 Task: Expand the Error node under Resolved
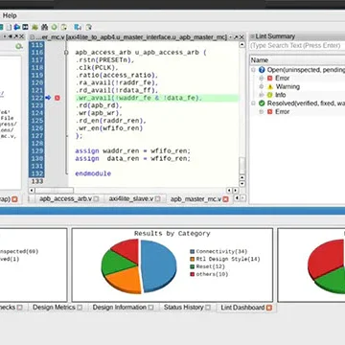[x=261, y=111]
